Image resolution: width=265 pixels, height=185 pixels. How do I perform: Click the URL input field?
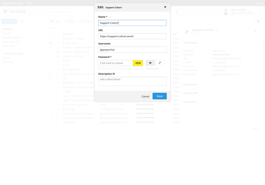click(132, 36)
